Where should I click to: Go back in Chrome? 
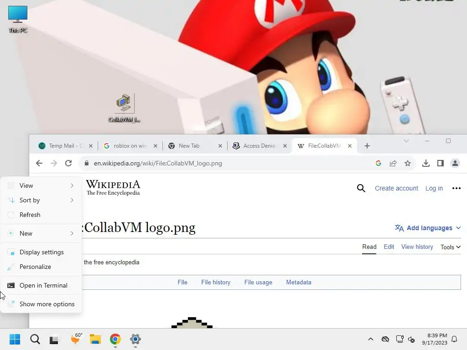coord(39,163)
